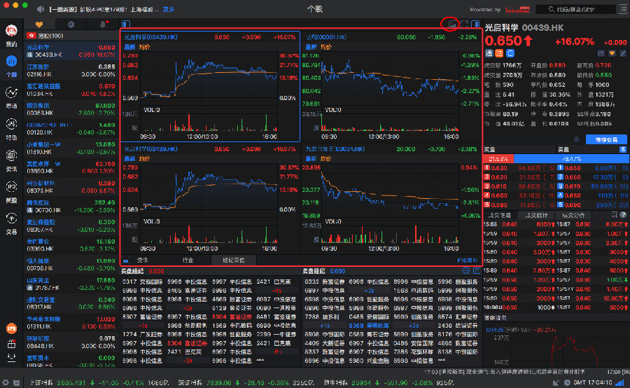Viewport: 630px width, 388px height.
Task: Click the broker queue expand icon
Action: click(x=477, y=270)
